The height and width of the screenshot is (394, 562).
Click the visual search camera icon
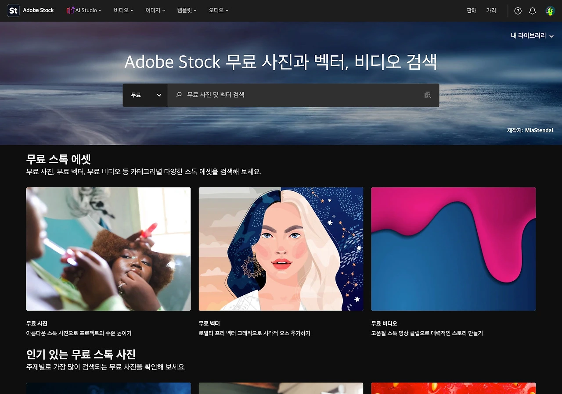coord(428,95)
